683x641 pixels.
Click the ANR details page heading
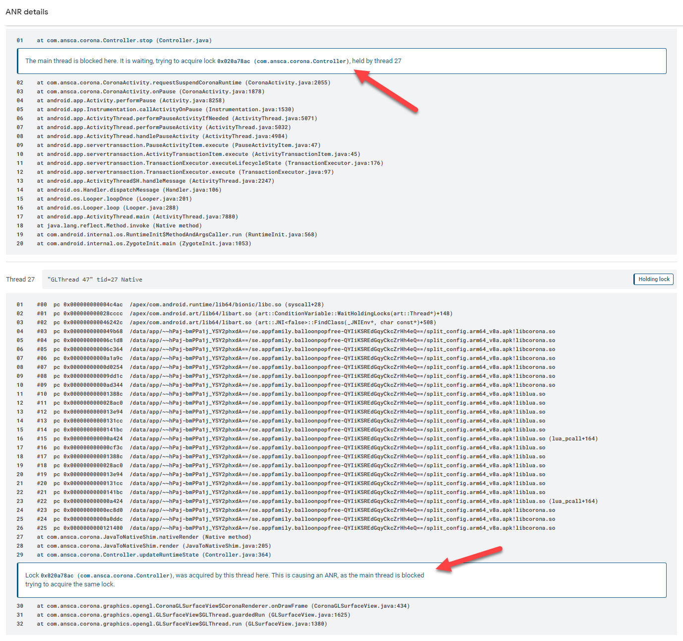click(x=26, y=11)
